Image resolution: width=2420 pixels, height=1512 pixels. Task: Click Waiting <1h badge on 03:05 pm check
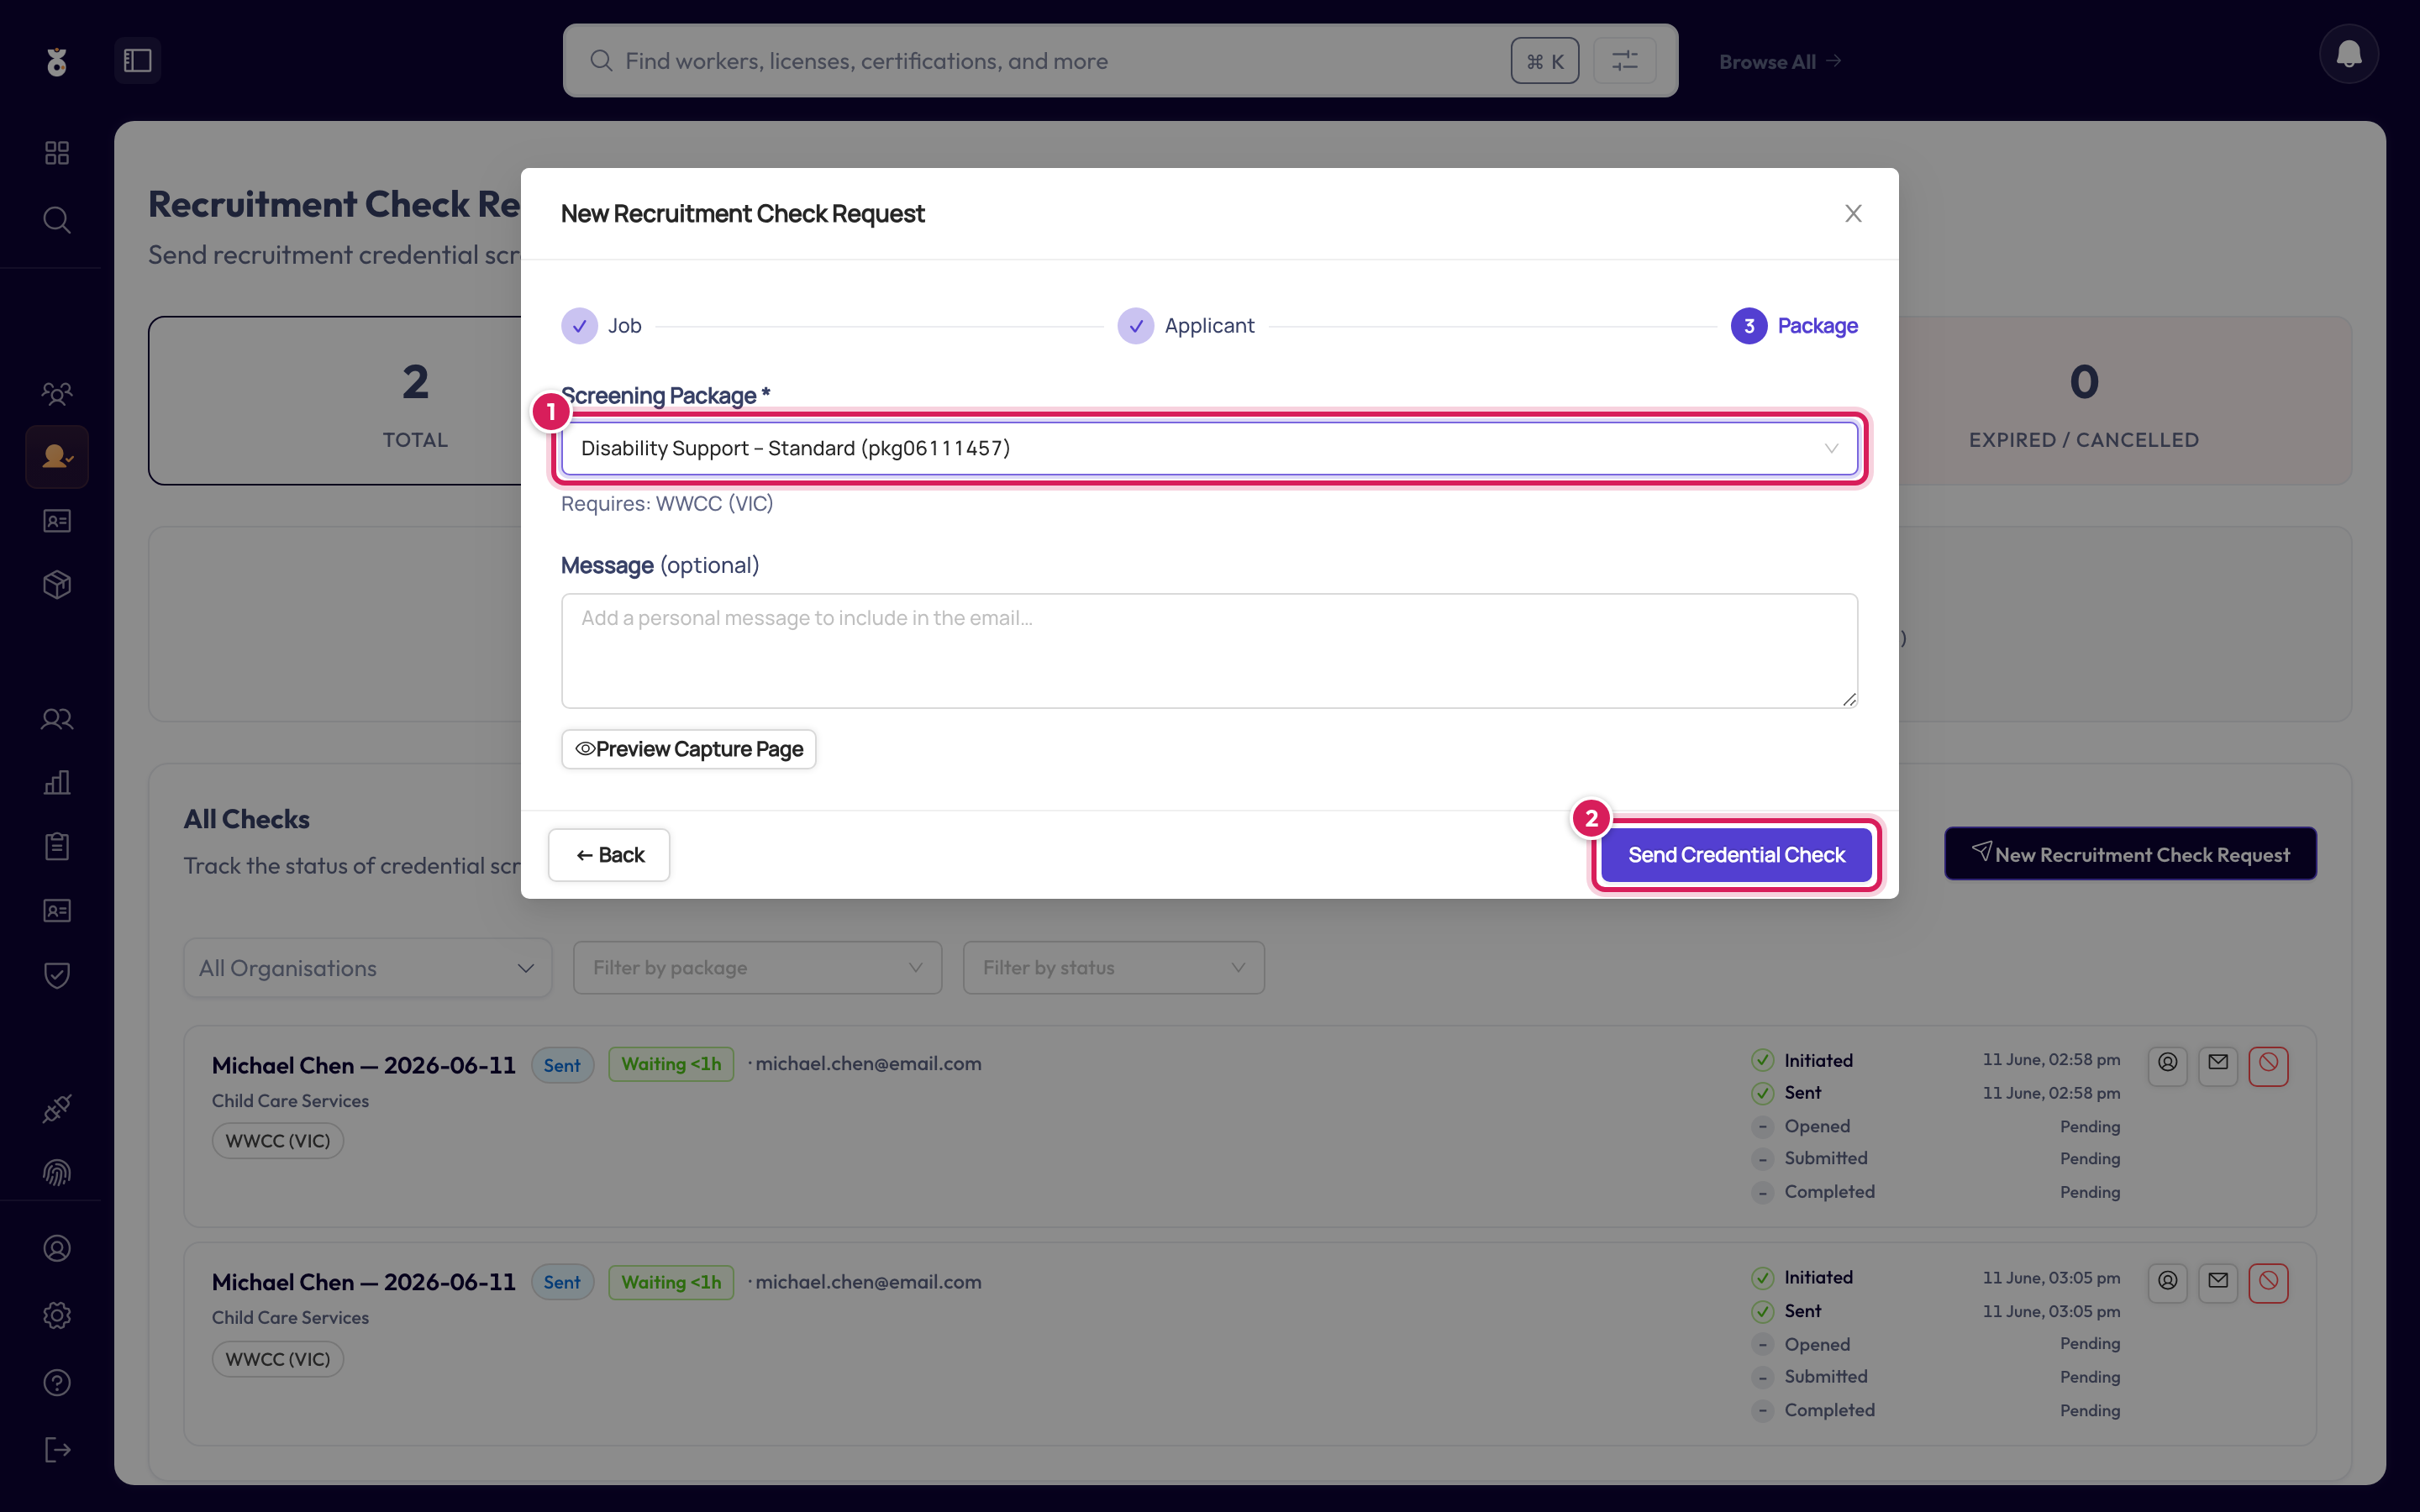pos(671,1282)
